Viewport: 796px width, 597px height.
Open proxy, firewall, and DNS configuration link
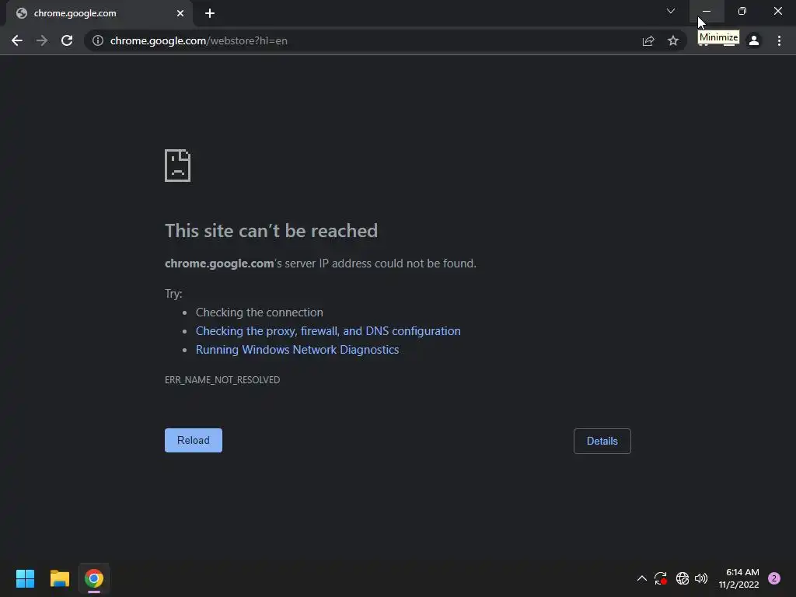click(329, 331)
